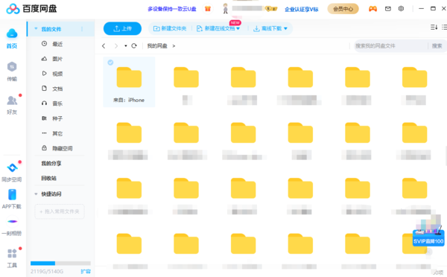Open the 好友 friends icon

(12, 101)
